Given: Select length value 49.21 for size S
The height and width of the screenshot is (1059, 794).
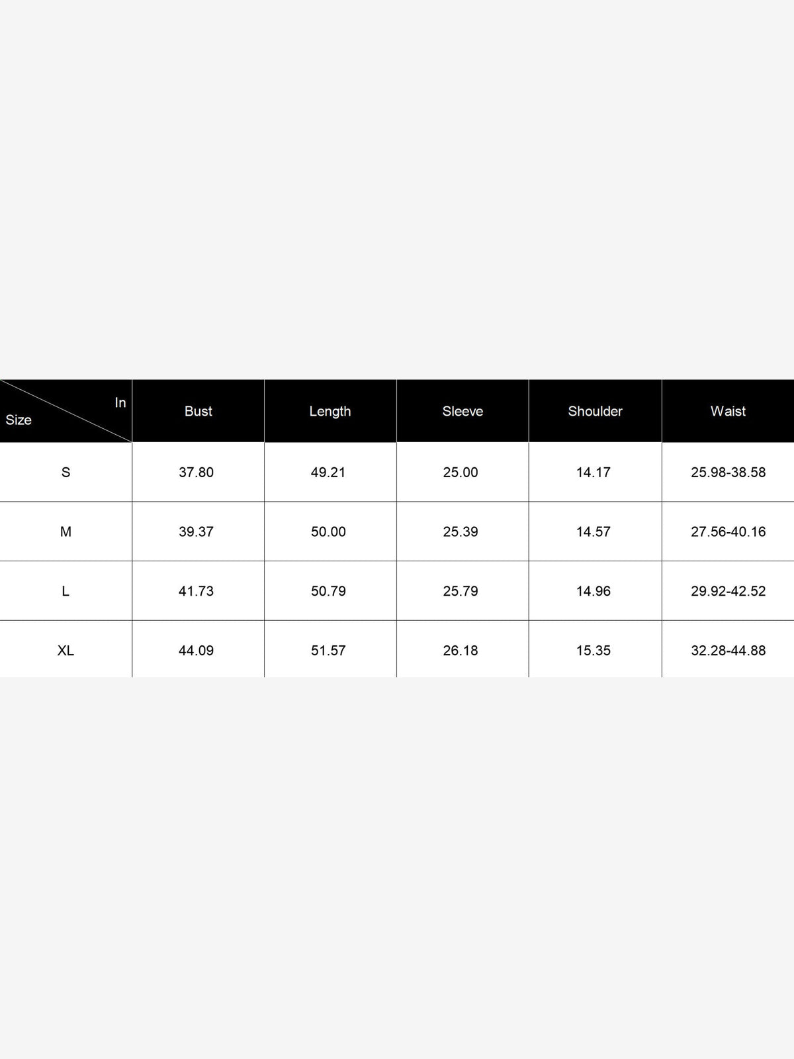Looking at the screenshot, I should pyautogui.click(x=328, y=472).
